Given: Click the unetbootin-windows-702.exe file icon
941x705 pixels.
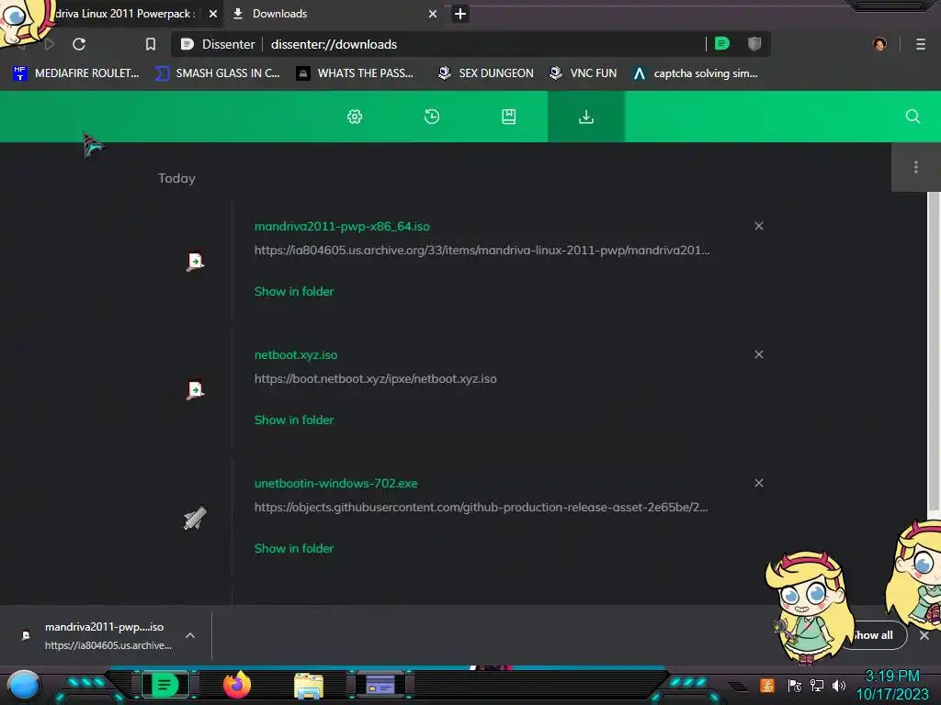Looking at the screenshot, I should click(x=195, y=518).
